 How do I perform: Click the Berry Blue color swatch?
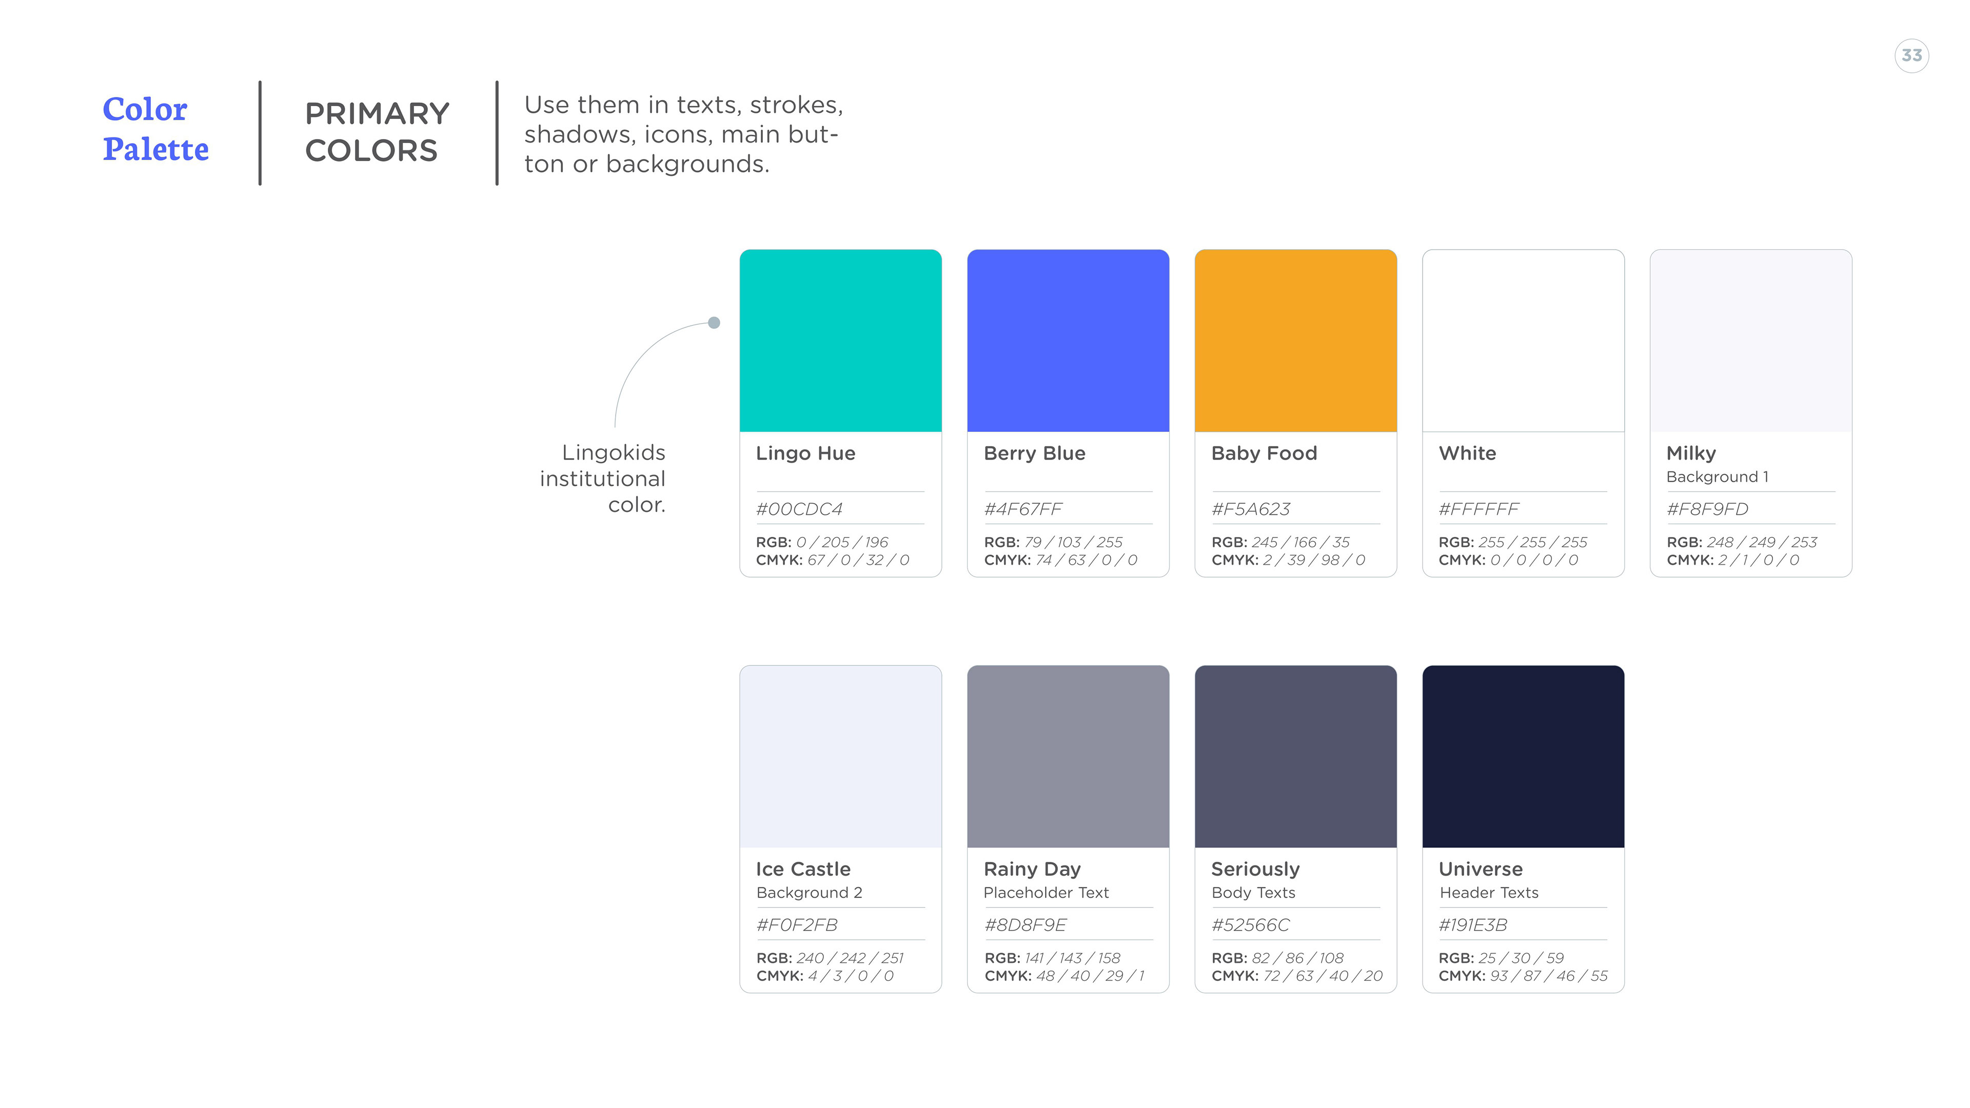pyautogui.click(x=1068, y=340)
